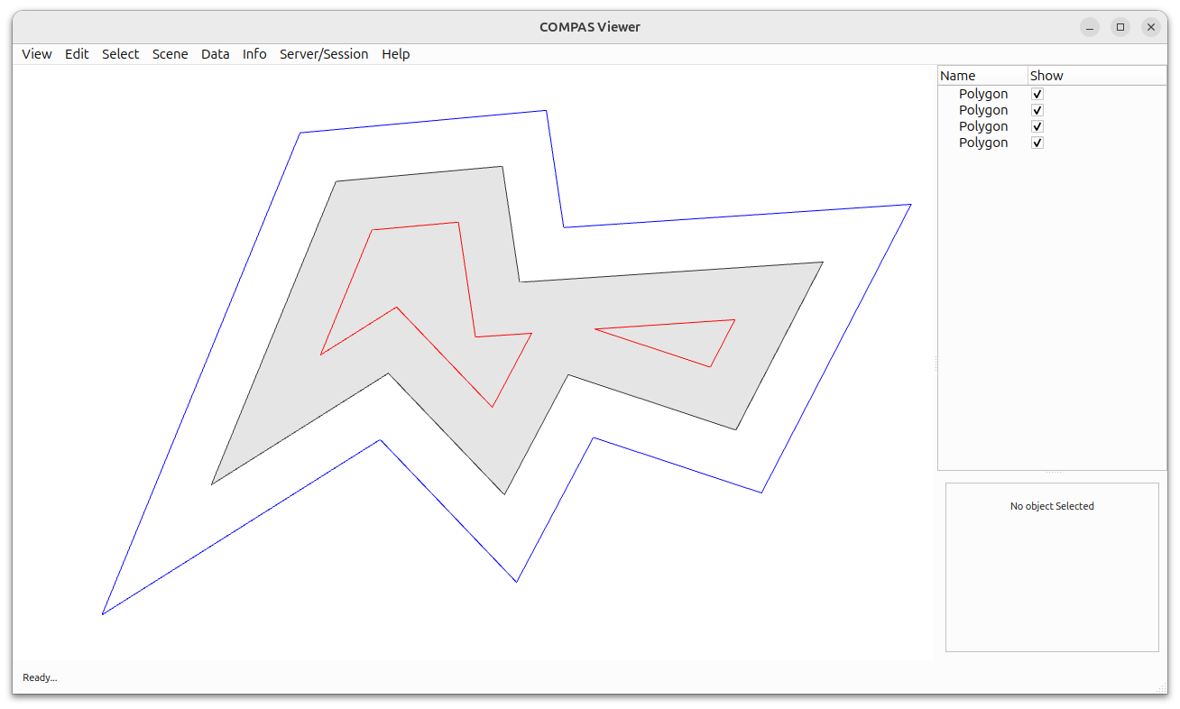Open the Help menu
1180x709 pixels.
coord(395,54)
